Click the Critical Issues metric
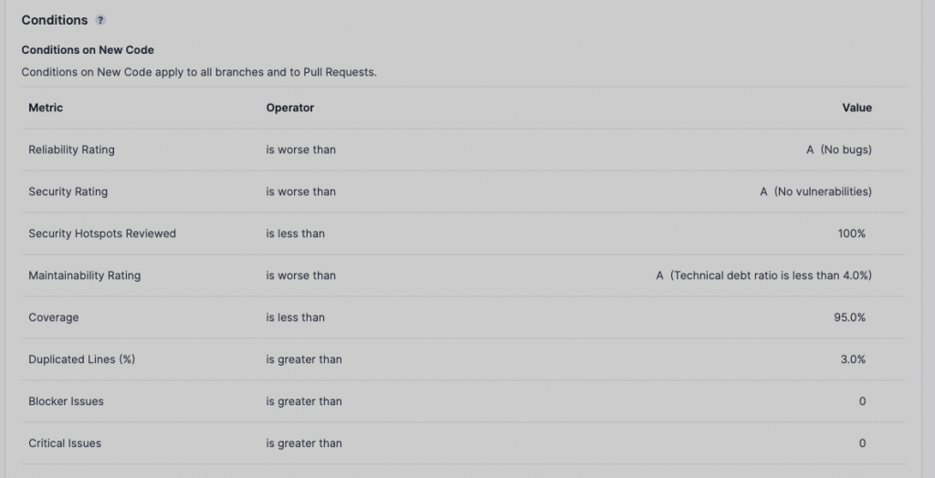 click(65, 443)
